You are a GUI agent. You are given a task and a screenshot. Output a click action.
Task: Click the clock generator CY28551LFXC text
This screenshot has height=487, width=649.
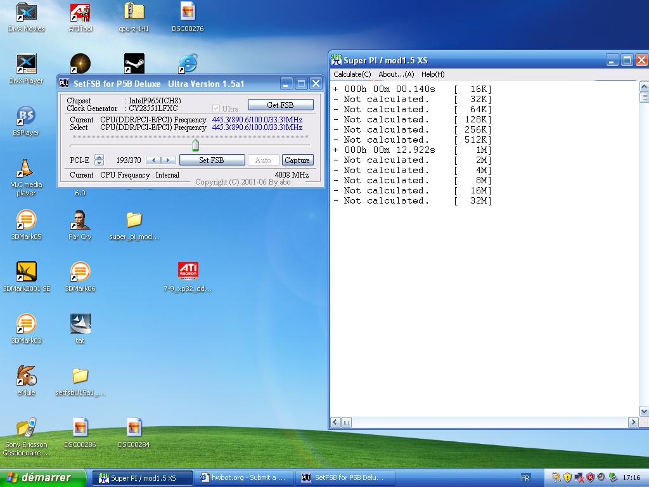click(153, 108)
